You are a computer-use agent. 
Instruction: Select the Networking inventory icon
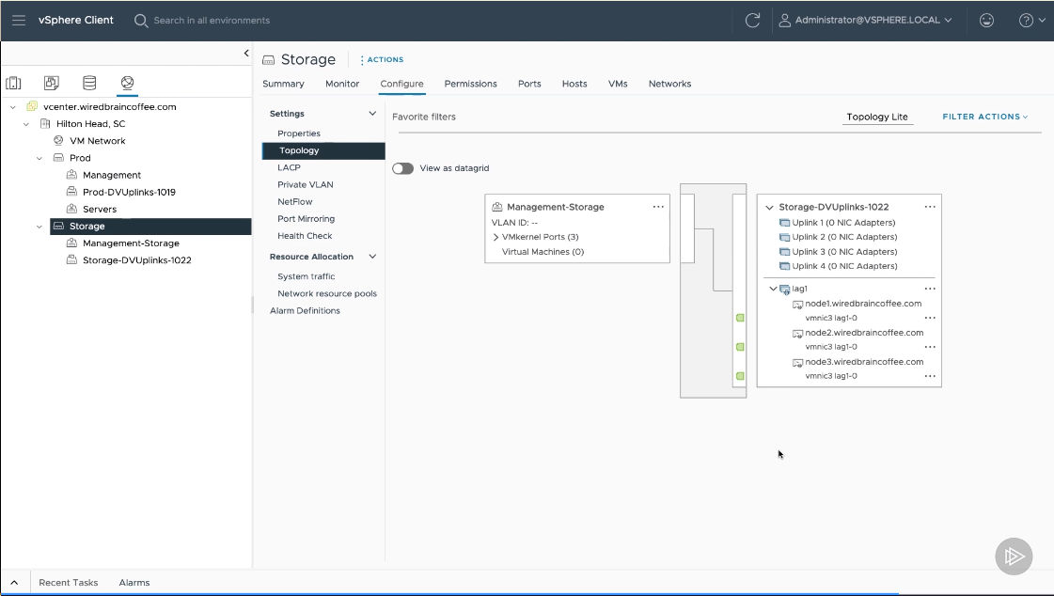pyautogui.click(x=127, y=83)
